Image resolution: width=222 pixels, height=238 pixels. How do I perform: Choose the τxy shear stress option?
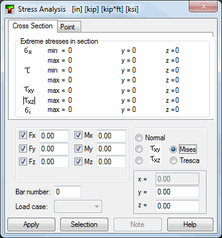139,149
